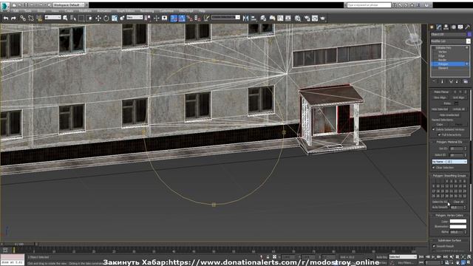Click the Make Unique stack icon

click(451, 81)
